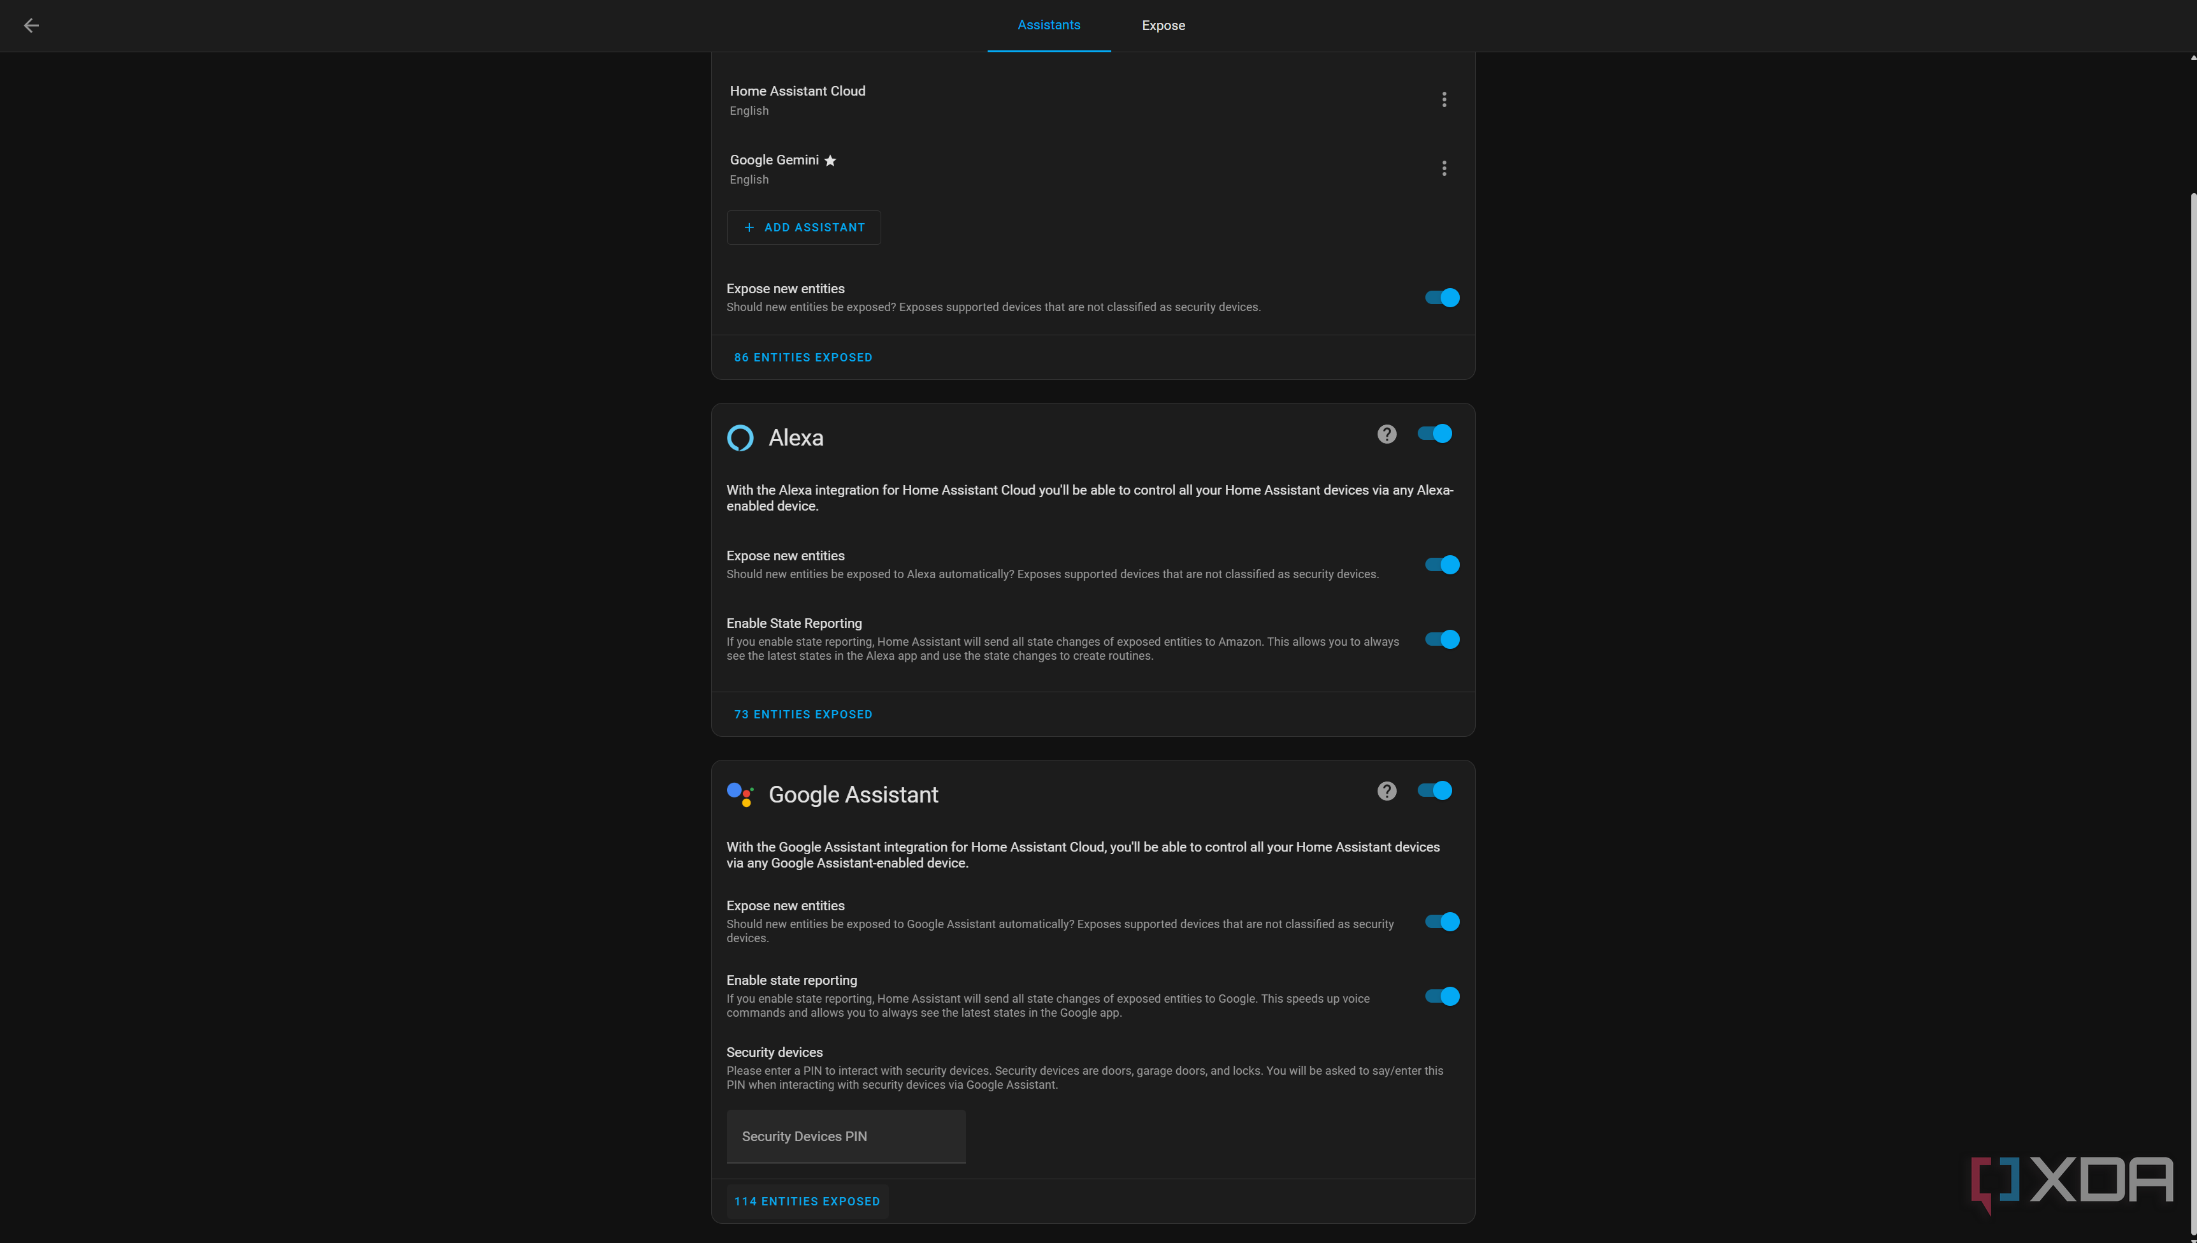Click the Alexa section heading
Viewport: 2197px width, 1243px height.
coord(796,438)
